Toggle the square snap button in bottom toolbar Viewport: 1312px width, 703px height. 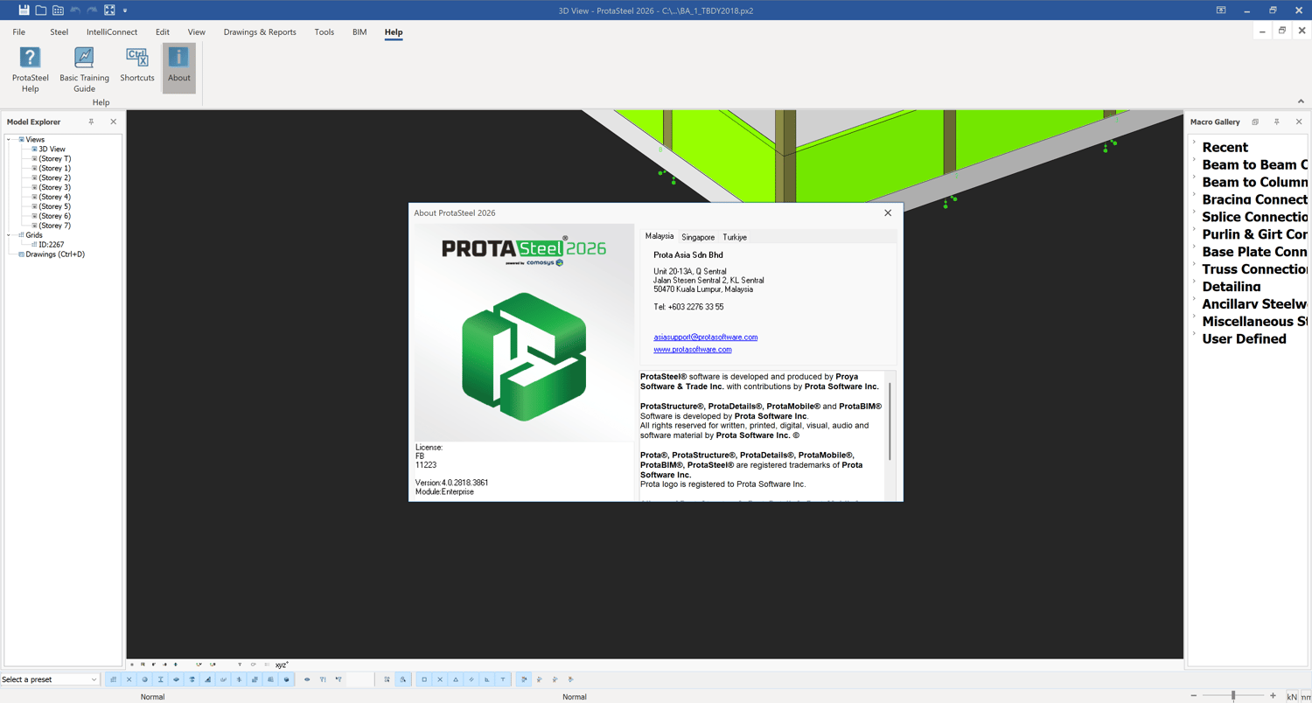(x=424, y=679)
